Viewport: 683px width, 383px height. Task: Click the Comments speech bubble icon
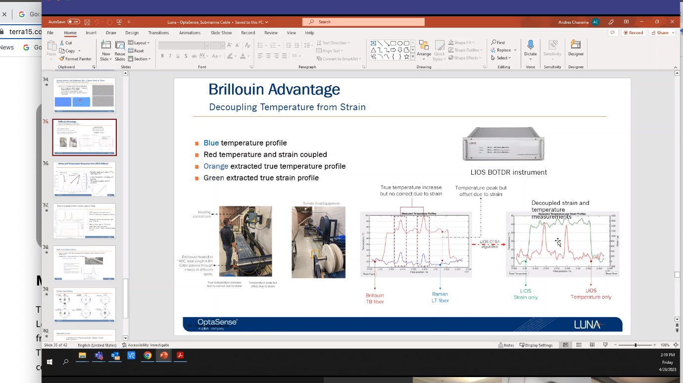click(x=613, y=33)
